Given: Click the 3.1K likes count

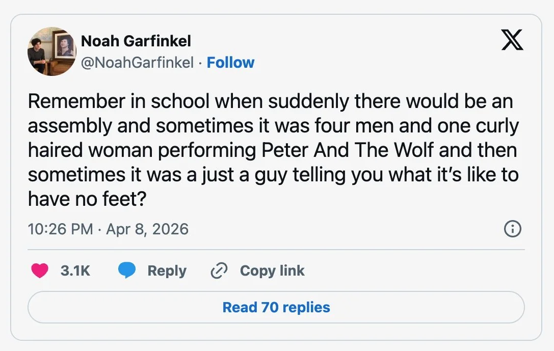Looking at the screenshot, I should [x=75, y=271].
